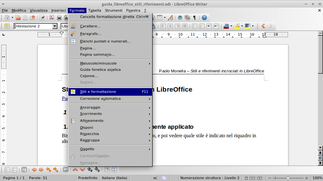Expand Allineamento submenu

[x=110, y=121]
